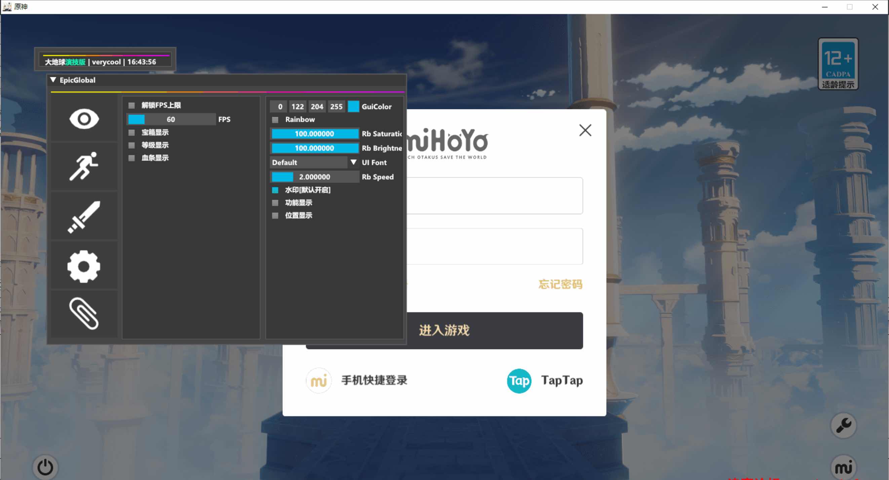This screenshot has width=889, height=480.
Task: Enable the 等级显示 checkbox
Action: tap(131, 145)
